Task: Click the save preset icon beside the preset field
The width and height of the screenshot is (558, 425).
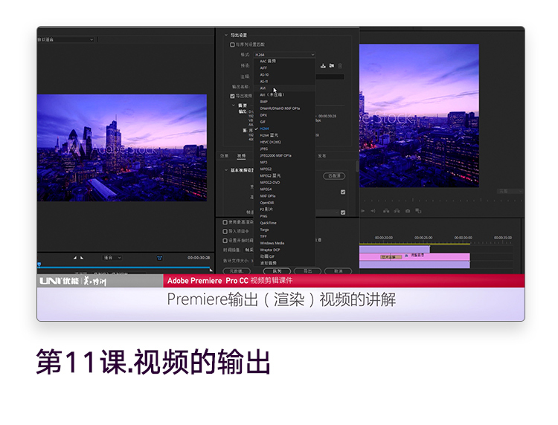Action: [x=323, y=65]
